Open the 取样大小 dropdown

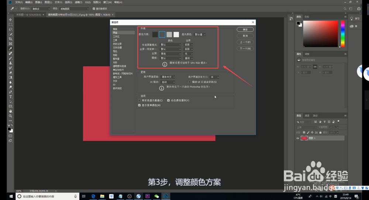tap(41, 9)
